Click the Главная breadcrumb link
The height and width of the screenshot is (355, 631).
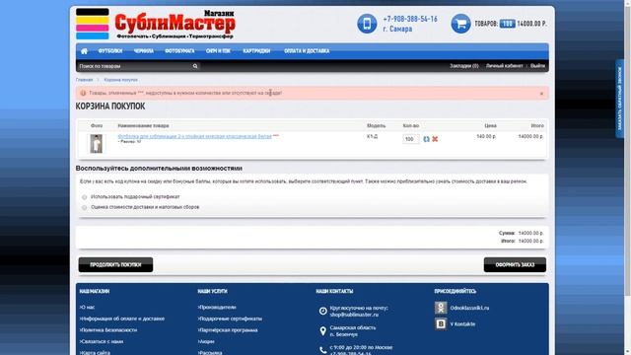tap(84, 80)
